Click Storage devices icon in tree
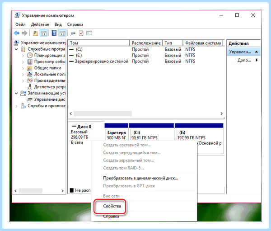Image resolution: width=271 pixels, height=231 pixels. pos(23,93)
